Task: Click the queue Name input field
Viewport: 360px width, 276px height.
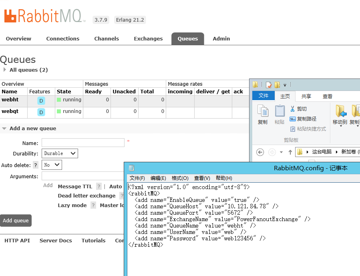Action: (83, 143)
